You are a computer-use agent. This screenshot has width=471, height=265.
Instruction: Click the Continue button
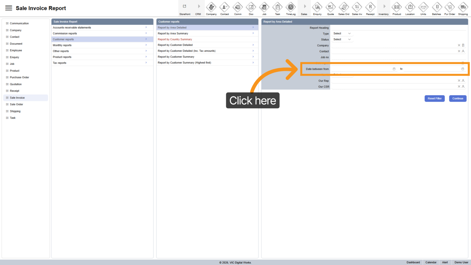point(458,98)
